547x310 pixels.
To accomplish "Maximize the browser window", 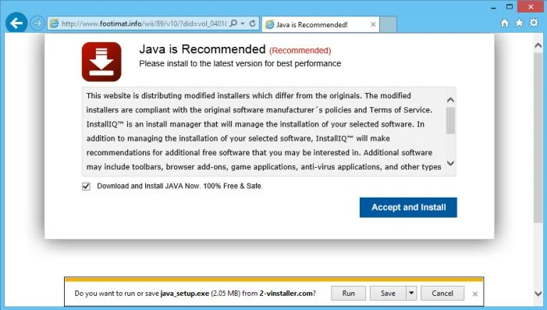I will click(x=510, y=6).
